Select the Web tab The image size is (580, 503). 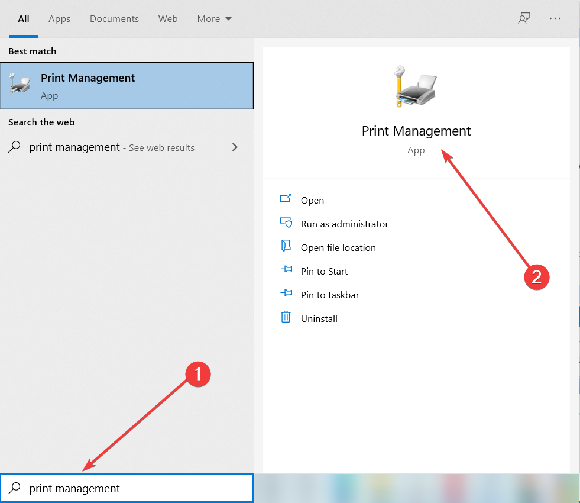(x=168, y=18)
